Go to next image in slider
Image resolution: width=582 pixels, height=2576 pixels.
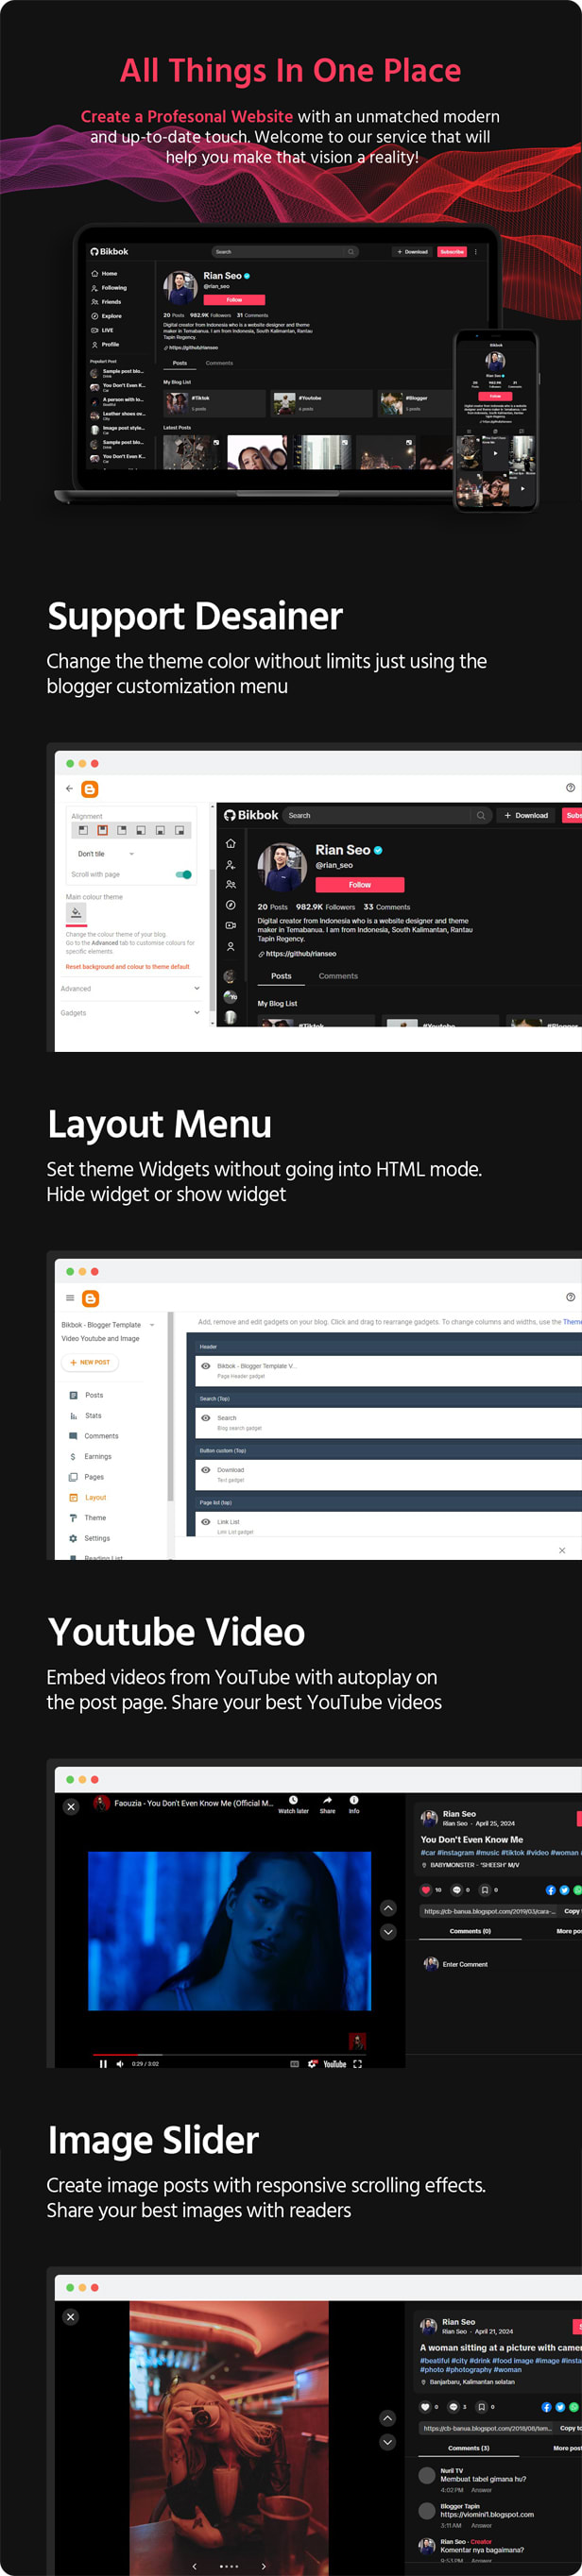[263, 2566]
